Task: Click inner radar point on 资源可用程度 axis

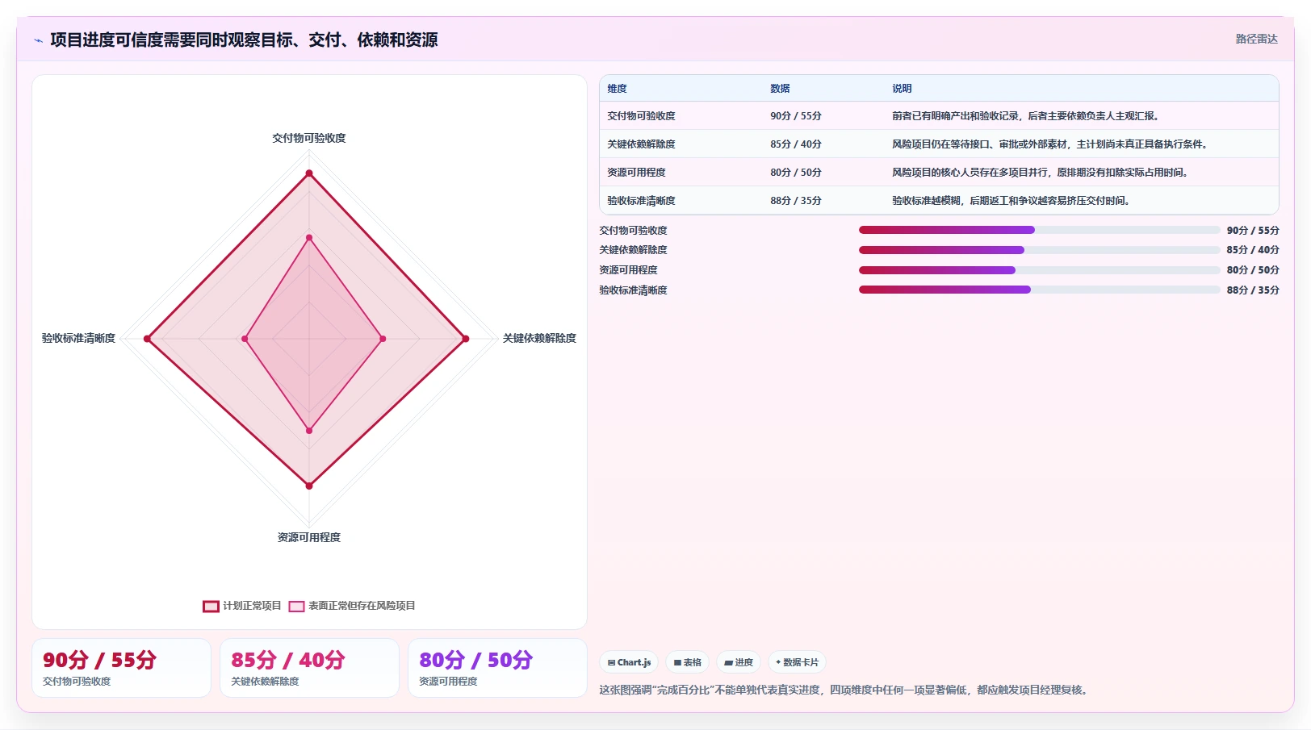Action: click(309, 431)
